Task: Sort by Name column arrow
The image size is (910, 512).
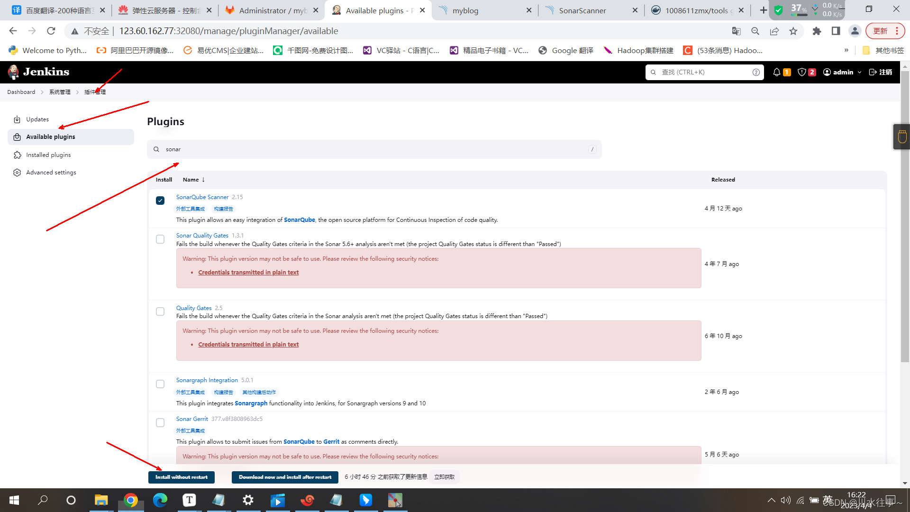Action: point(203,180)
